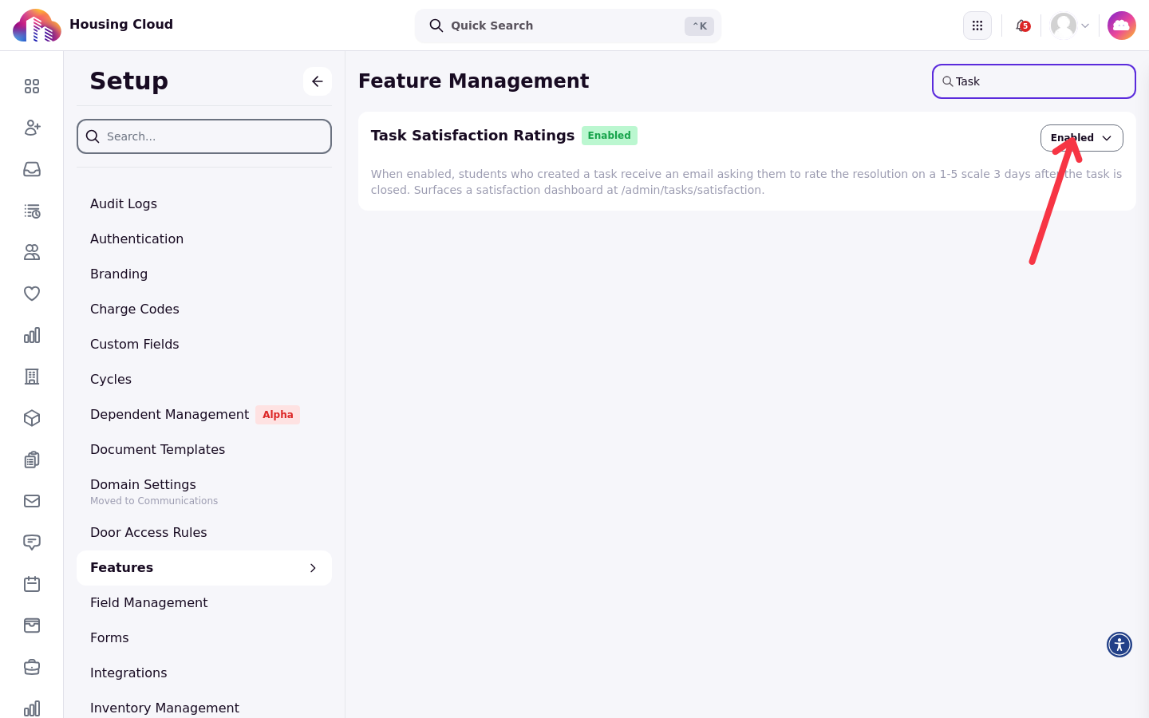Open the apps grid launcher
This screenshot has width=1149, height=718.
977,26
